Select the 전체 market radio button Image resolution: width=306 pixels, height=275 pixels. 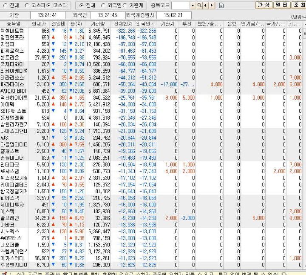pos(5,5)
